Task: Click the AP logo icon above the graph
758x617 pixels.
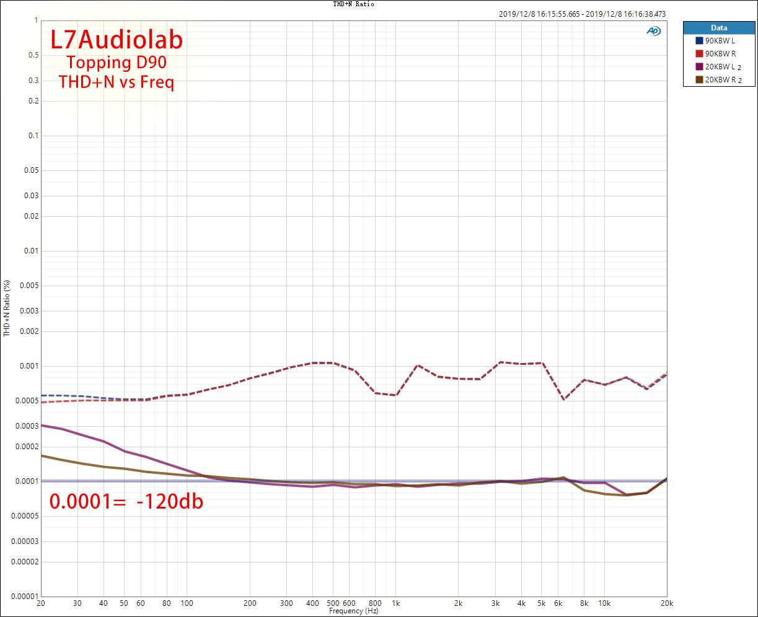Action: pyautogui.click(x=653, y=31)
